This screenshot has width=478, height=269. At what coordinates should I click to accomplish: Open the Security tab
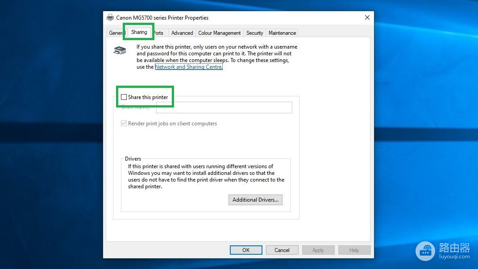[254, 33]
